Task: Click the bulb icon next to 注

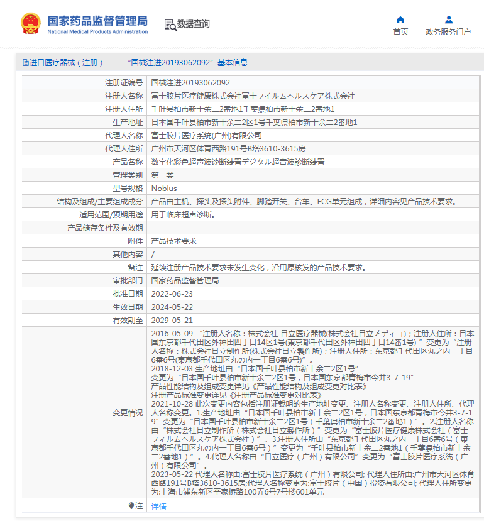Action: [x=131, y=505]
